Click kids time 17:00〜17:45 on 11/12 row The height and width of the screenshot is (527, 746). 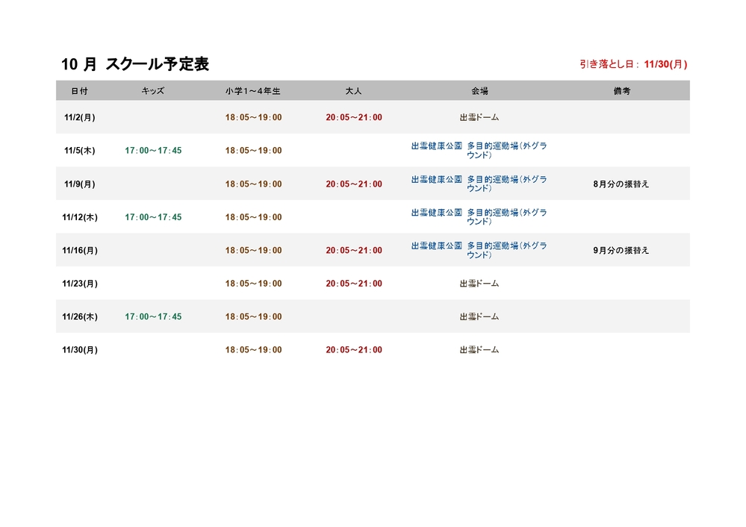tap(153, 217)
